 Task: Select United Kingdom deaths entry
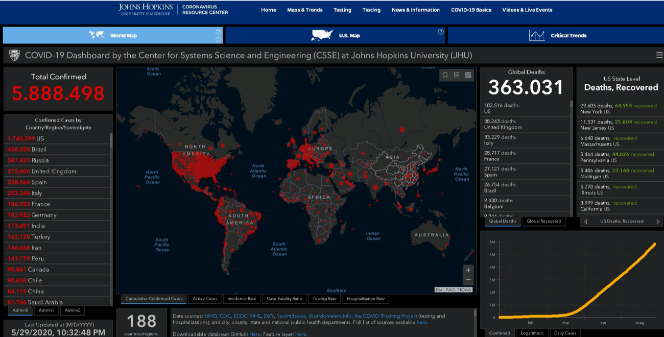coord(526,124)
